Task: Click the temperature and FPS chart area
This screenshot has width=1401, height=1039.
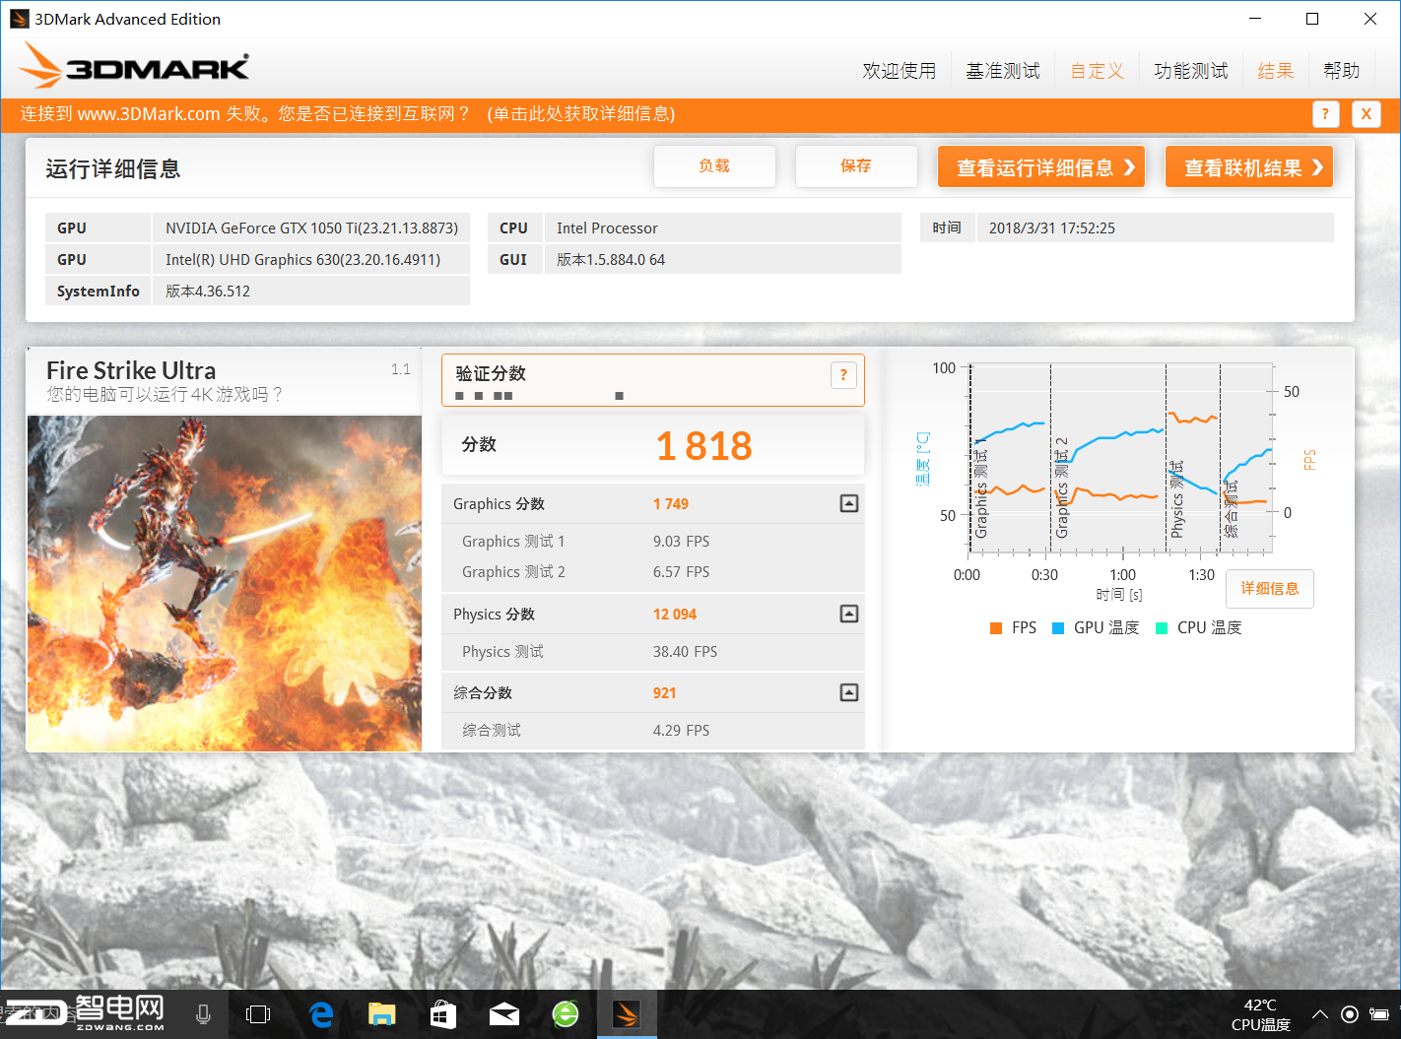Action: click(1121, 458)
